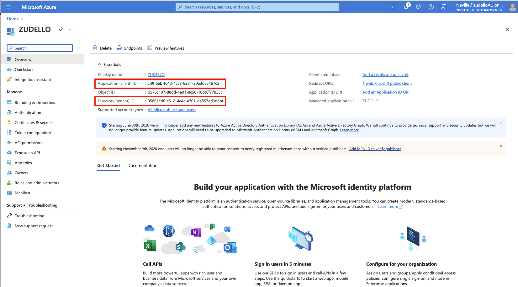Open the managed application ZUDELLO link
The height and width of the screenshot is (287, 518).
coord(371,101)
